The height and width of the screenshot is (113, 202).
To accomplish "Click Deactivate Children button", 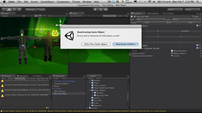I will (126, 44).
